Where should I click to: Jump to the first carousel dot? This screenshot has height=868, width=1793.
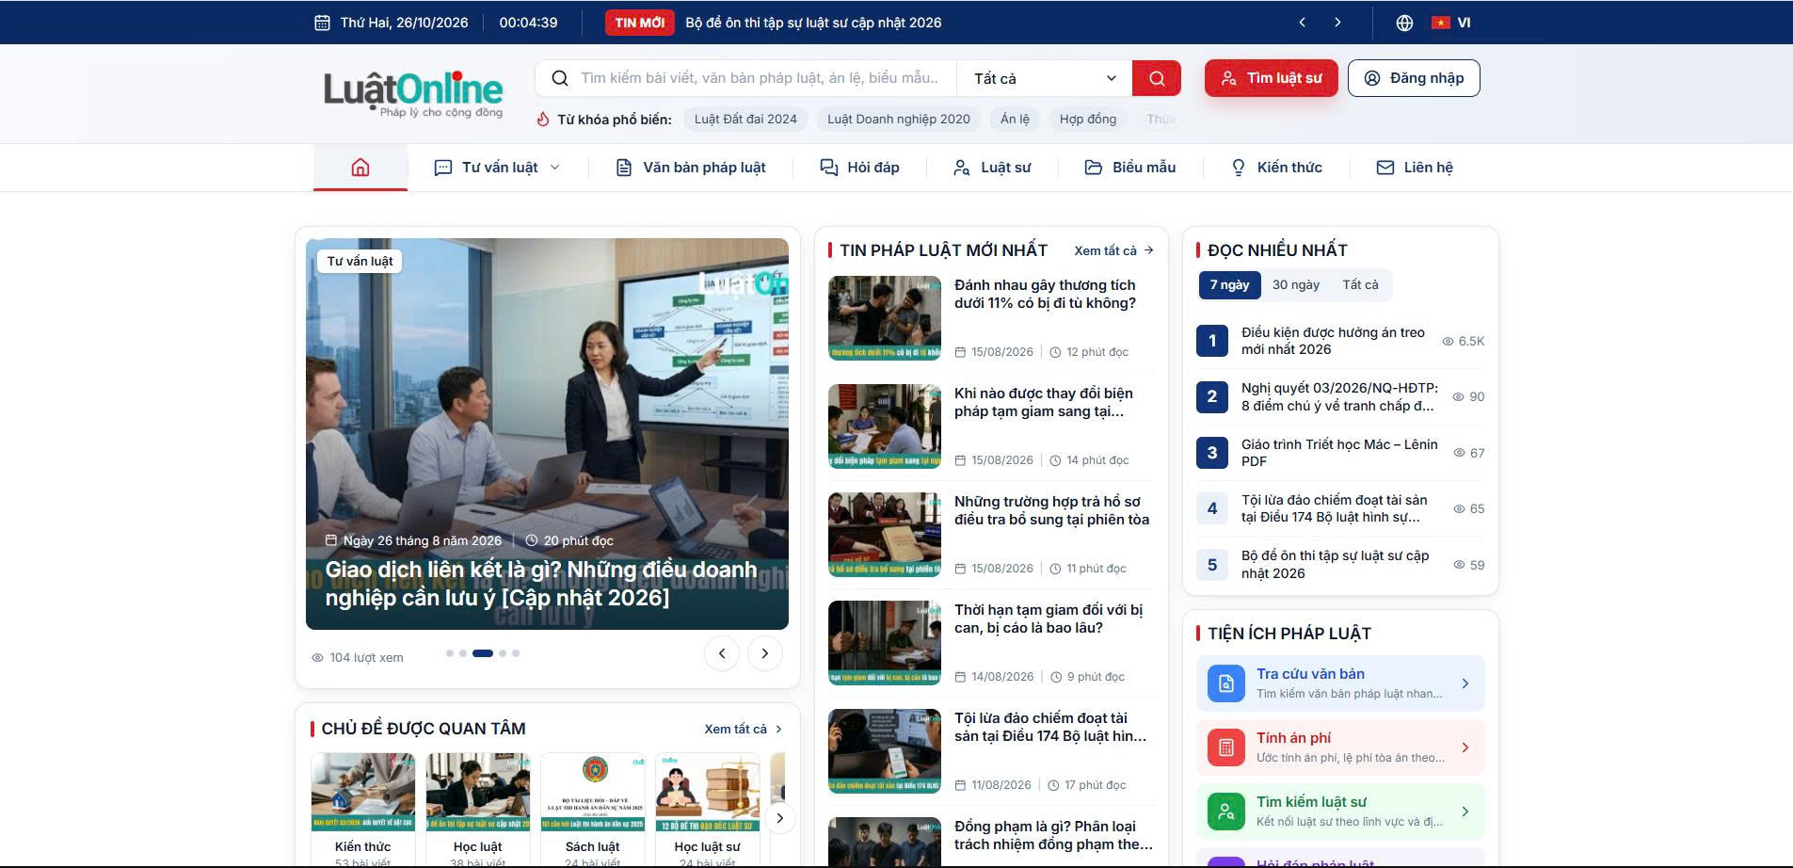click(x=450, y=653)
